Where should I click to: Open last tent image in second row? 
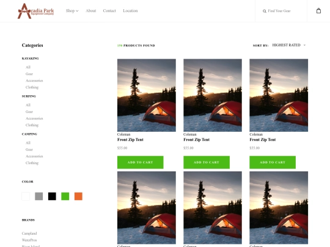279,208
